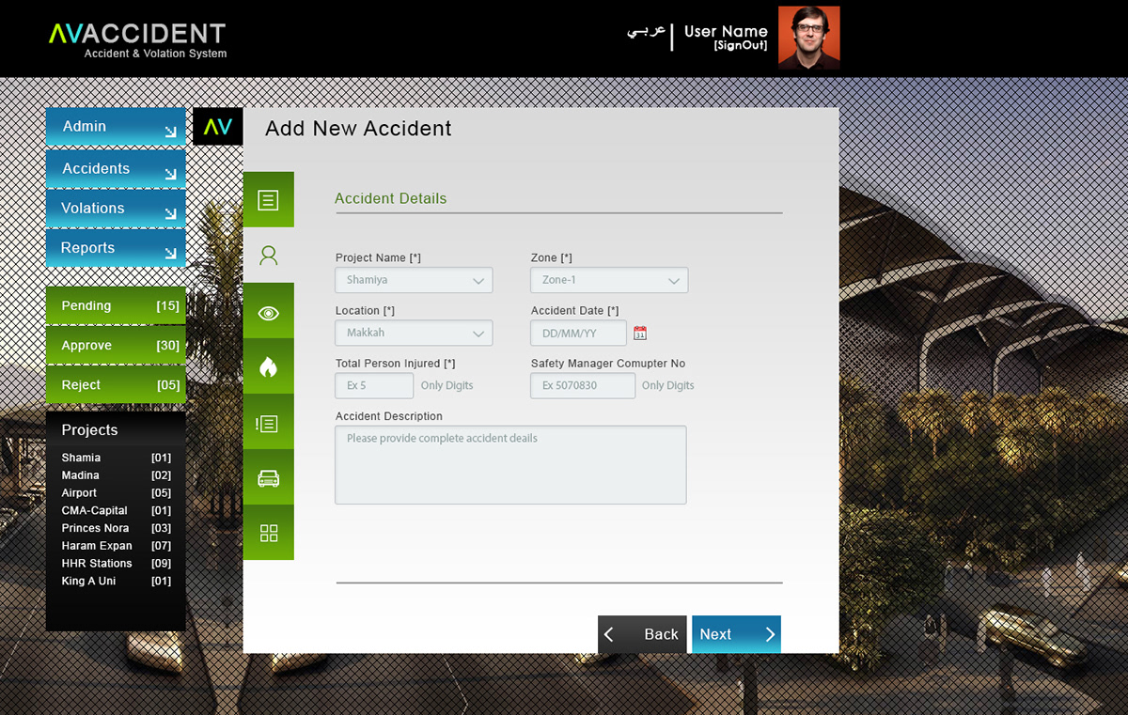The height and width of the screenshot is (715, 1128).
Task: Expand the Project Name dropdown
Action: click(x=414, y=280)
